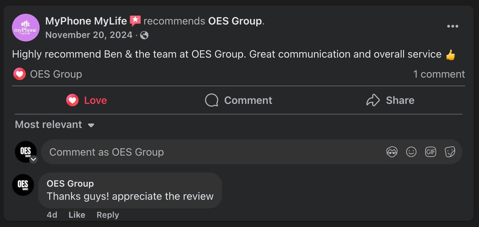
Task: Toggle the Love reaction on the post
Action: tap(87, 100)
